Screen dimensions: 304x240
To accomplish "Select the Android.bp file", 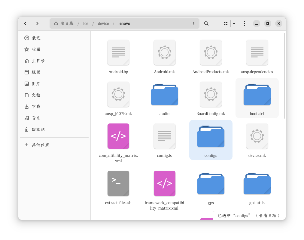I will point(118,57).
